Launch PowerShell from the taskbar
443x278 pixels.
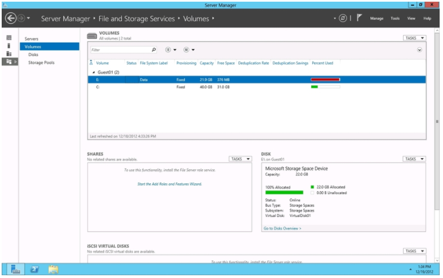34,270
